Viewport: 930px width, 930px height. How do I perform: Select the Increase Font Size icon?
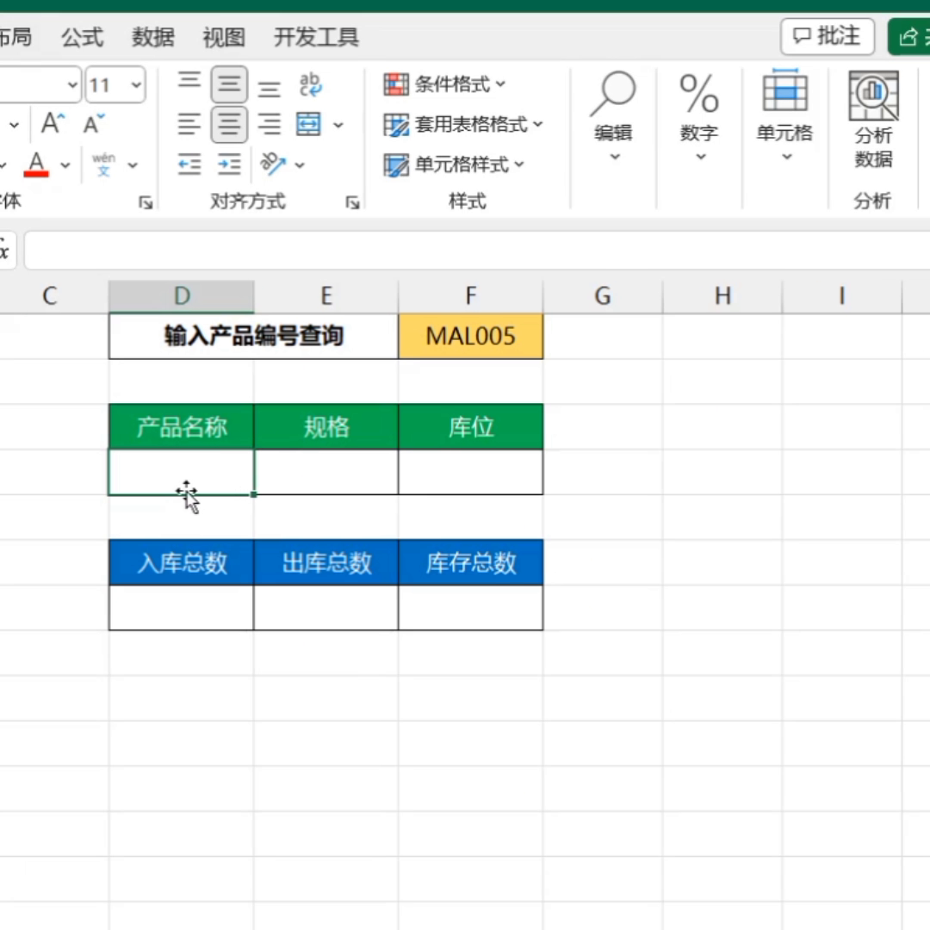click(50, 124)
